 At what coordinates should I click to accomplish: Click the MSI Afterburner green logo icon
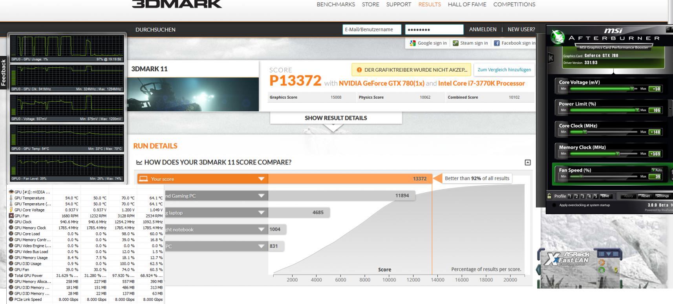(558, 37)
